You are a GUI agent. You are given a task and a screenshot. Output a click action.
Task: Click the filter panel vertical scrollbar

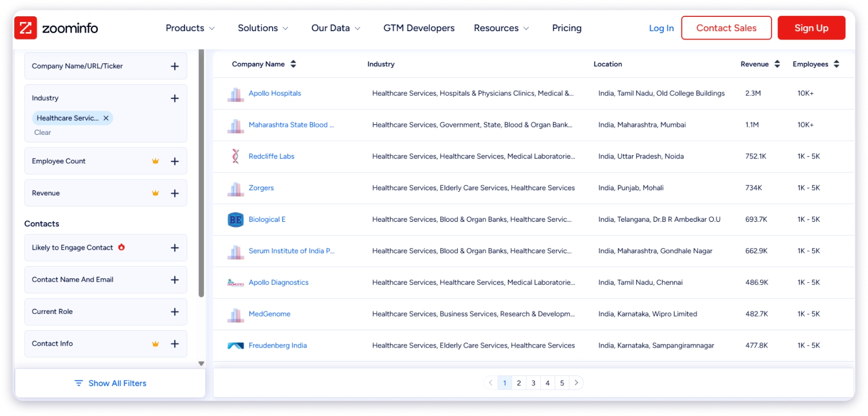[201, 174]
